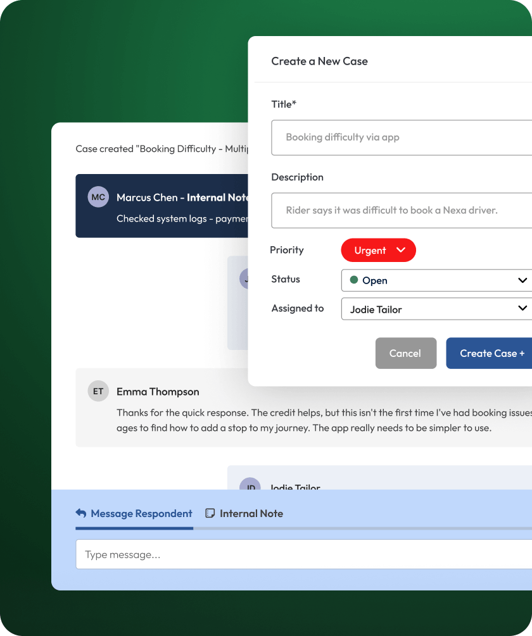Open the Urgent priority dropdown
The image size is (532, 636).
point(378,250)
